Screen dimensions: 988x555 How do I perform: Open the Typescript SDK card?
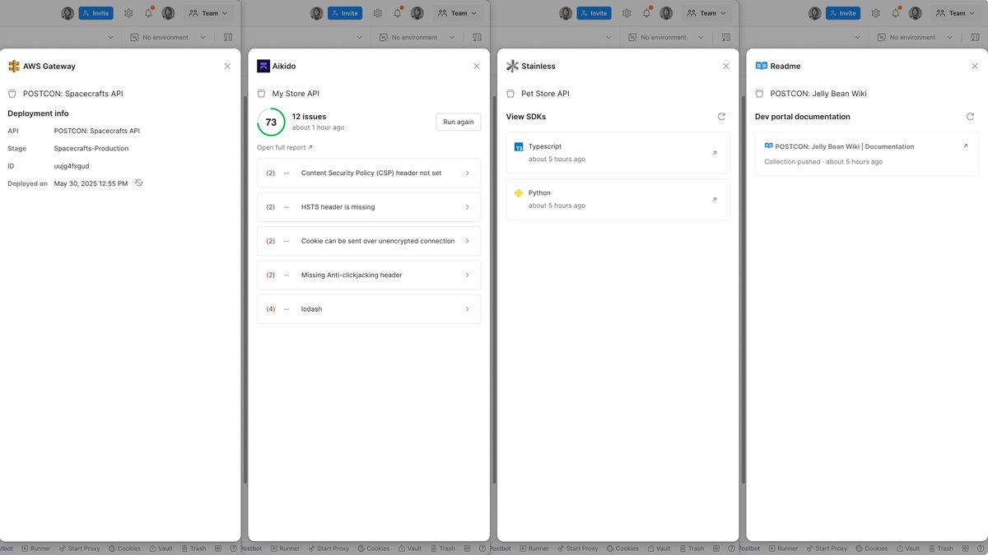(617, 153)
